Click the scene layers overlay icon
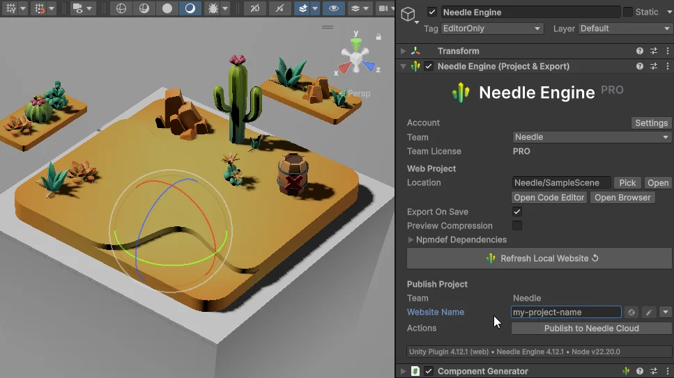This screenshot has width=674, height=378. pos(355,8)
